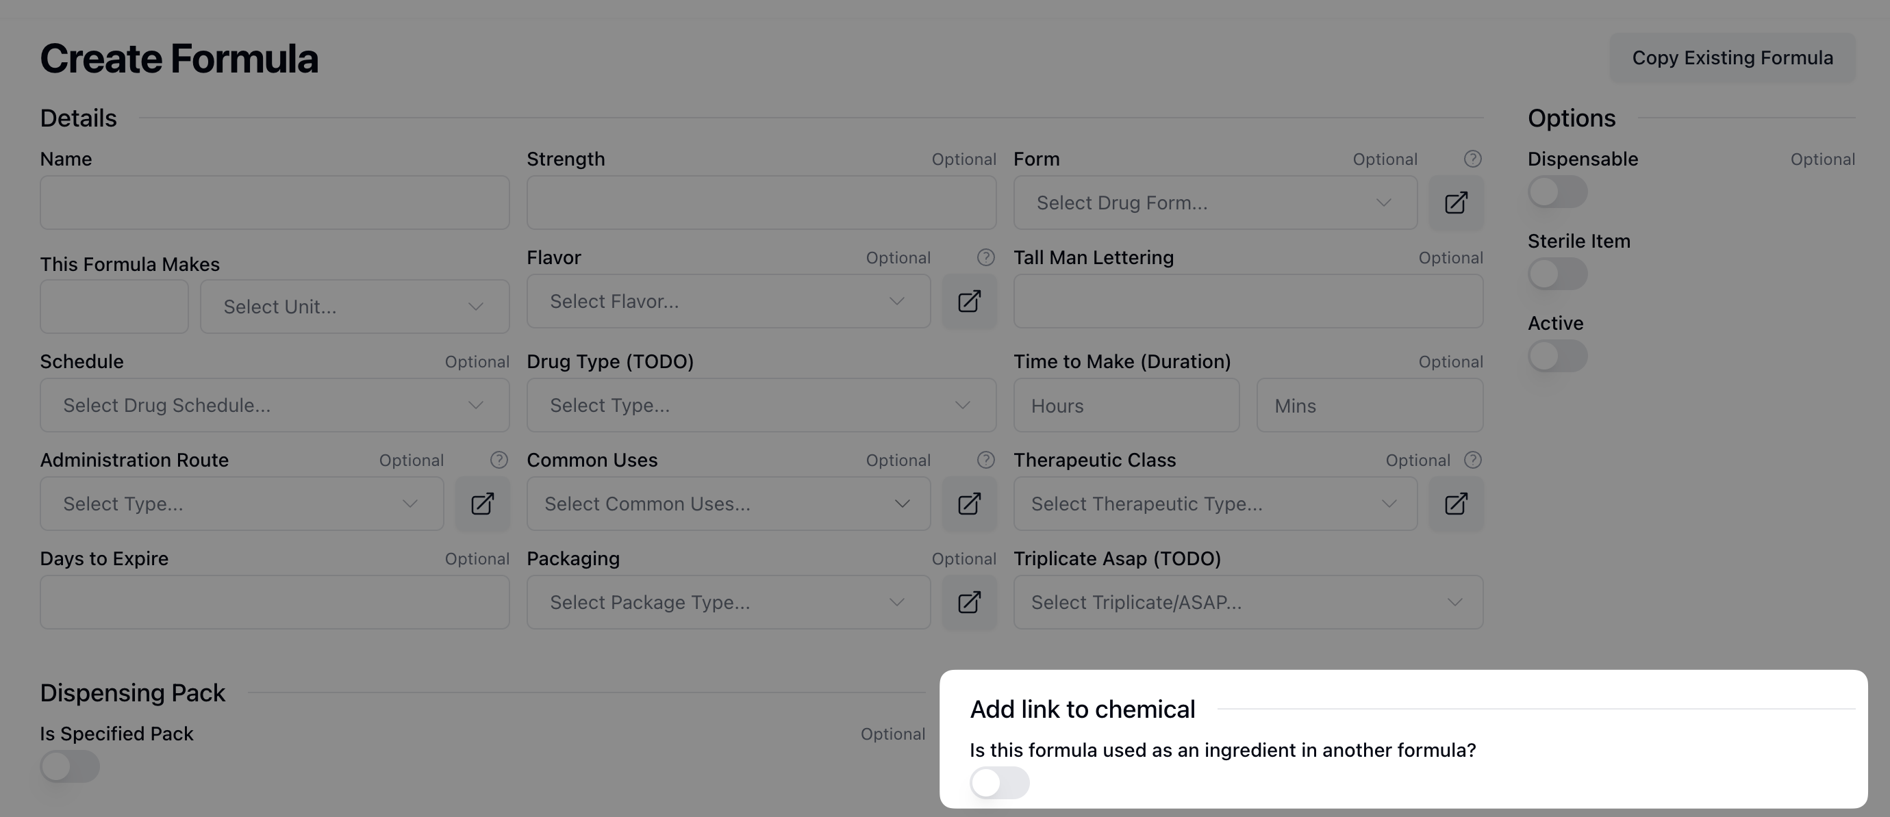The image size is (1890, 817).
Task: Open the Flavor external link icon
Action: [x=968, y=302]
